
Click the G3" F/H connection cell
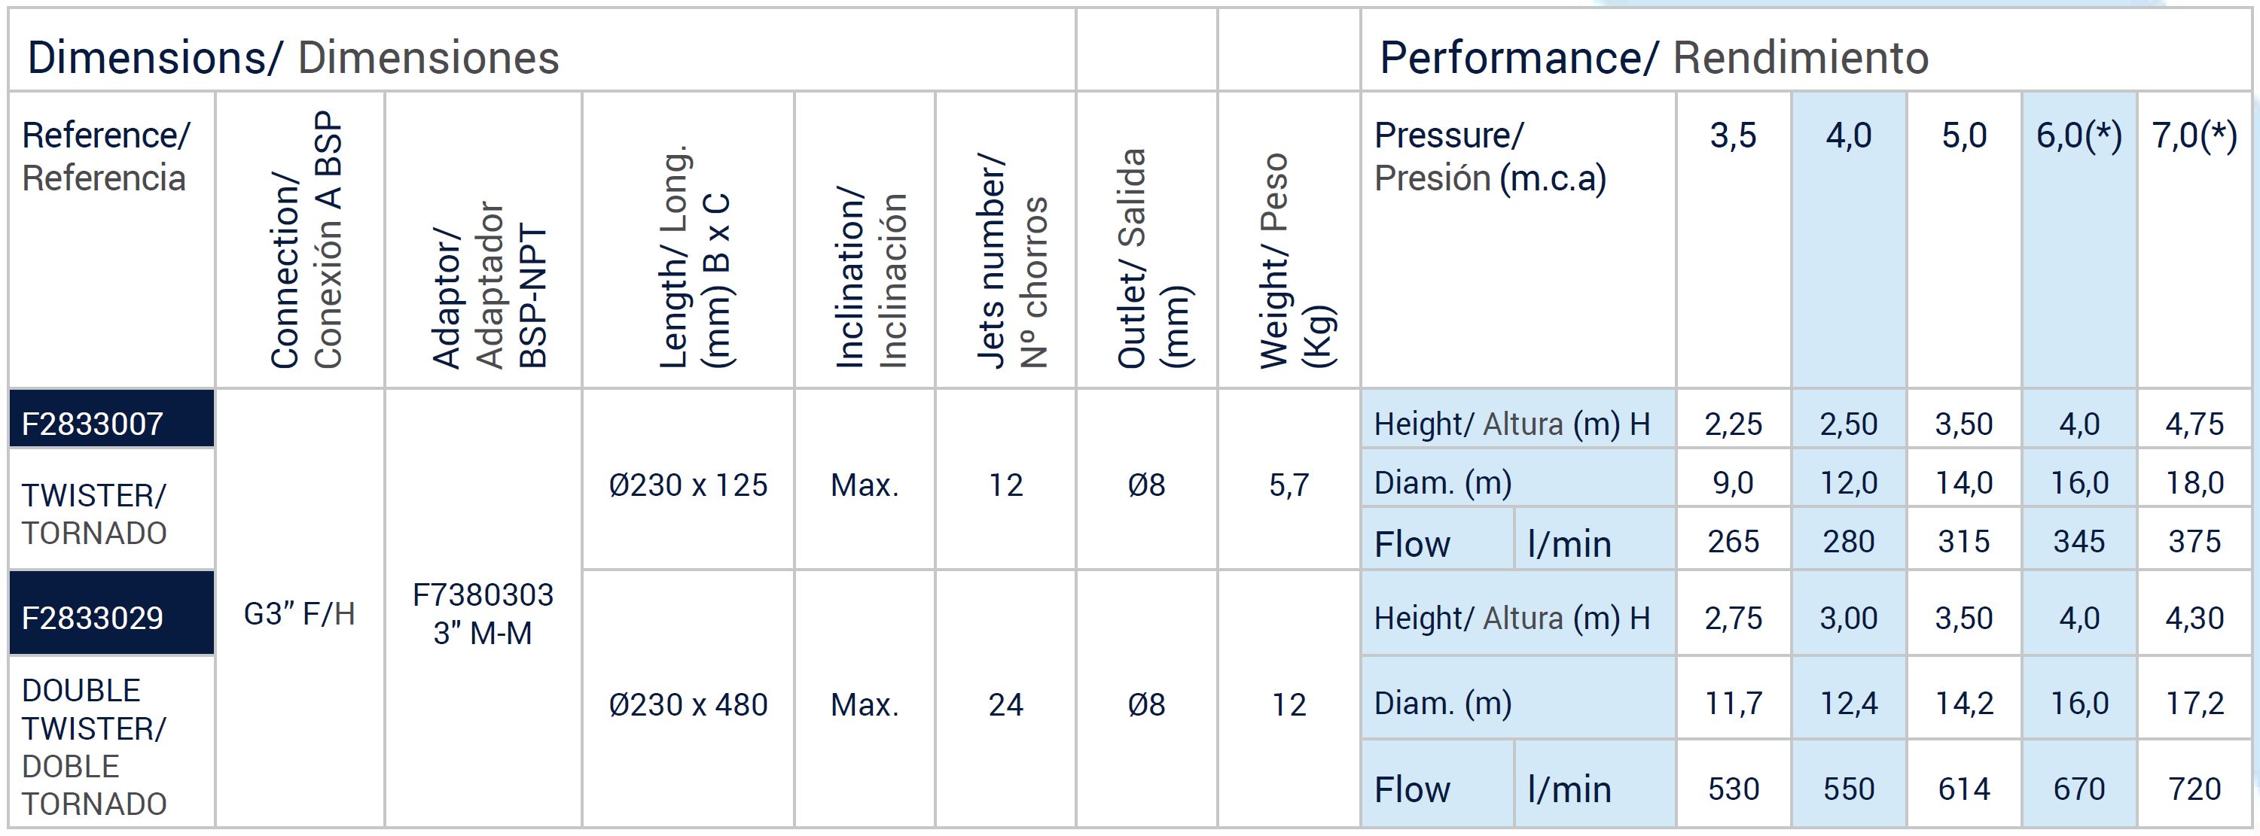click(299, 613)
